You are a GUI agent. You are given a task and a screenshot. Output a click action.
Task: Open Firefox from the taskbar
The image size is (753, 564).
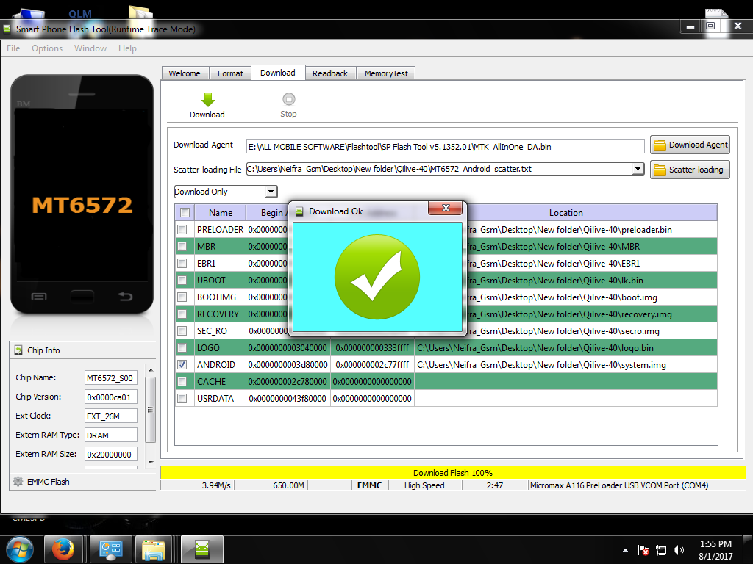pos(63,549)
